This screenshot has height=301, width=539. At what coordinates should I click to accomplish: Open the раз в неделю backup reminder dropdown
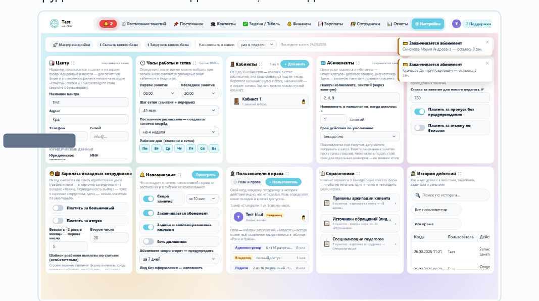tap(257, 44)
